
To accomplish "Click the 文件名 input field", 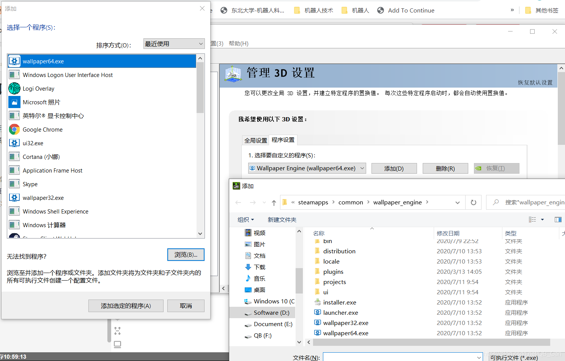I will click(x=399, y=357).
